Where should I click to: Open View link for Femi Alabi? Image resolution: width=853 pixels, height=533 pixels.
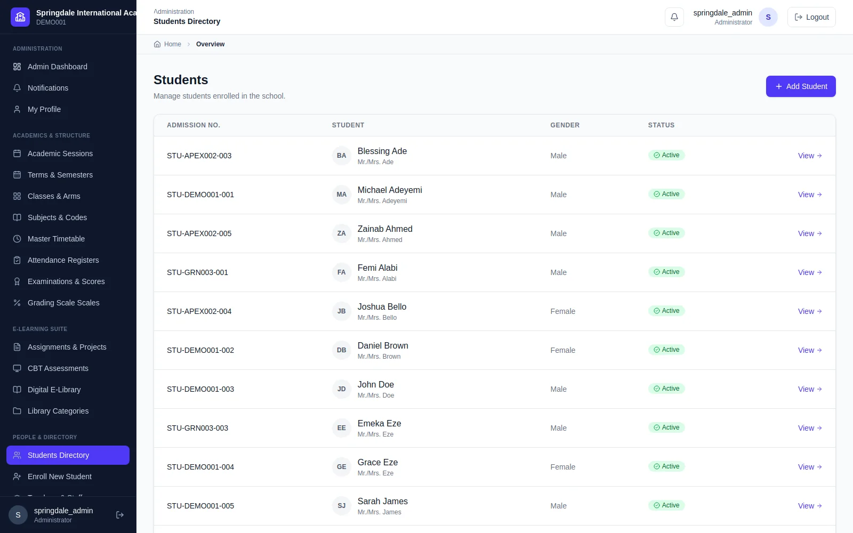810,272
